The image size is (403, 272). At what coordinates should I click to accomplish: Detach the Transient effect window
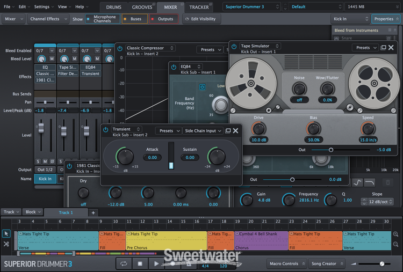(x=228, y=131)
